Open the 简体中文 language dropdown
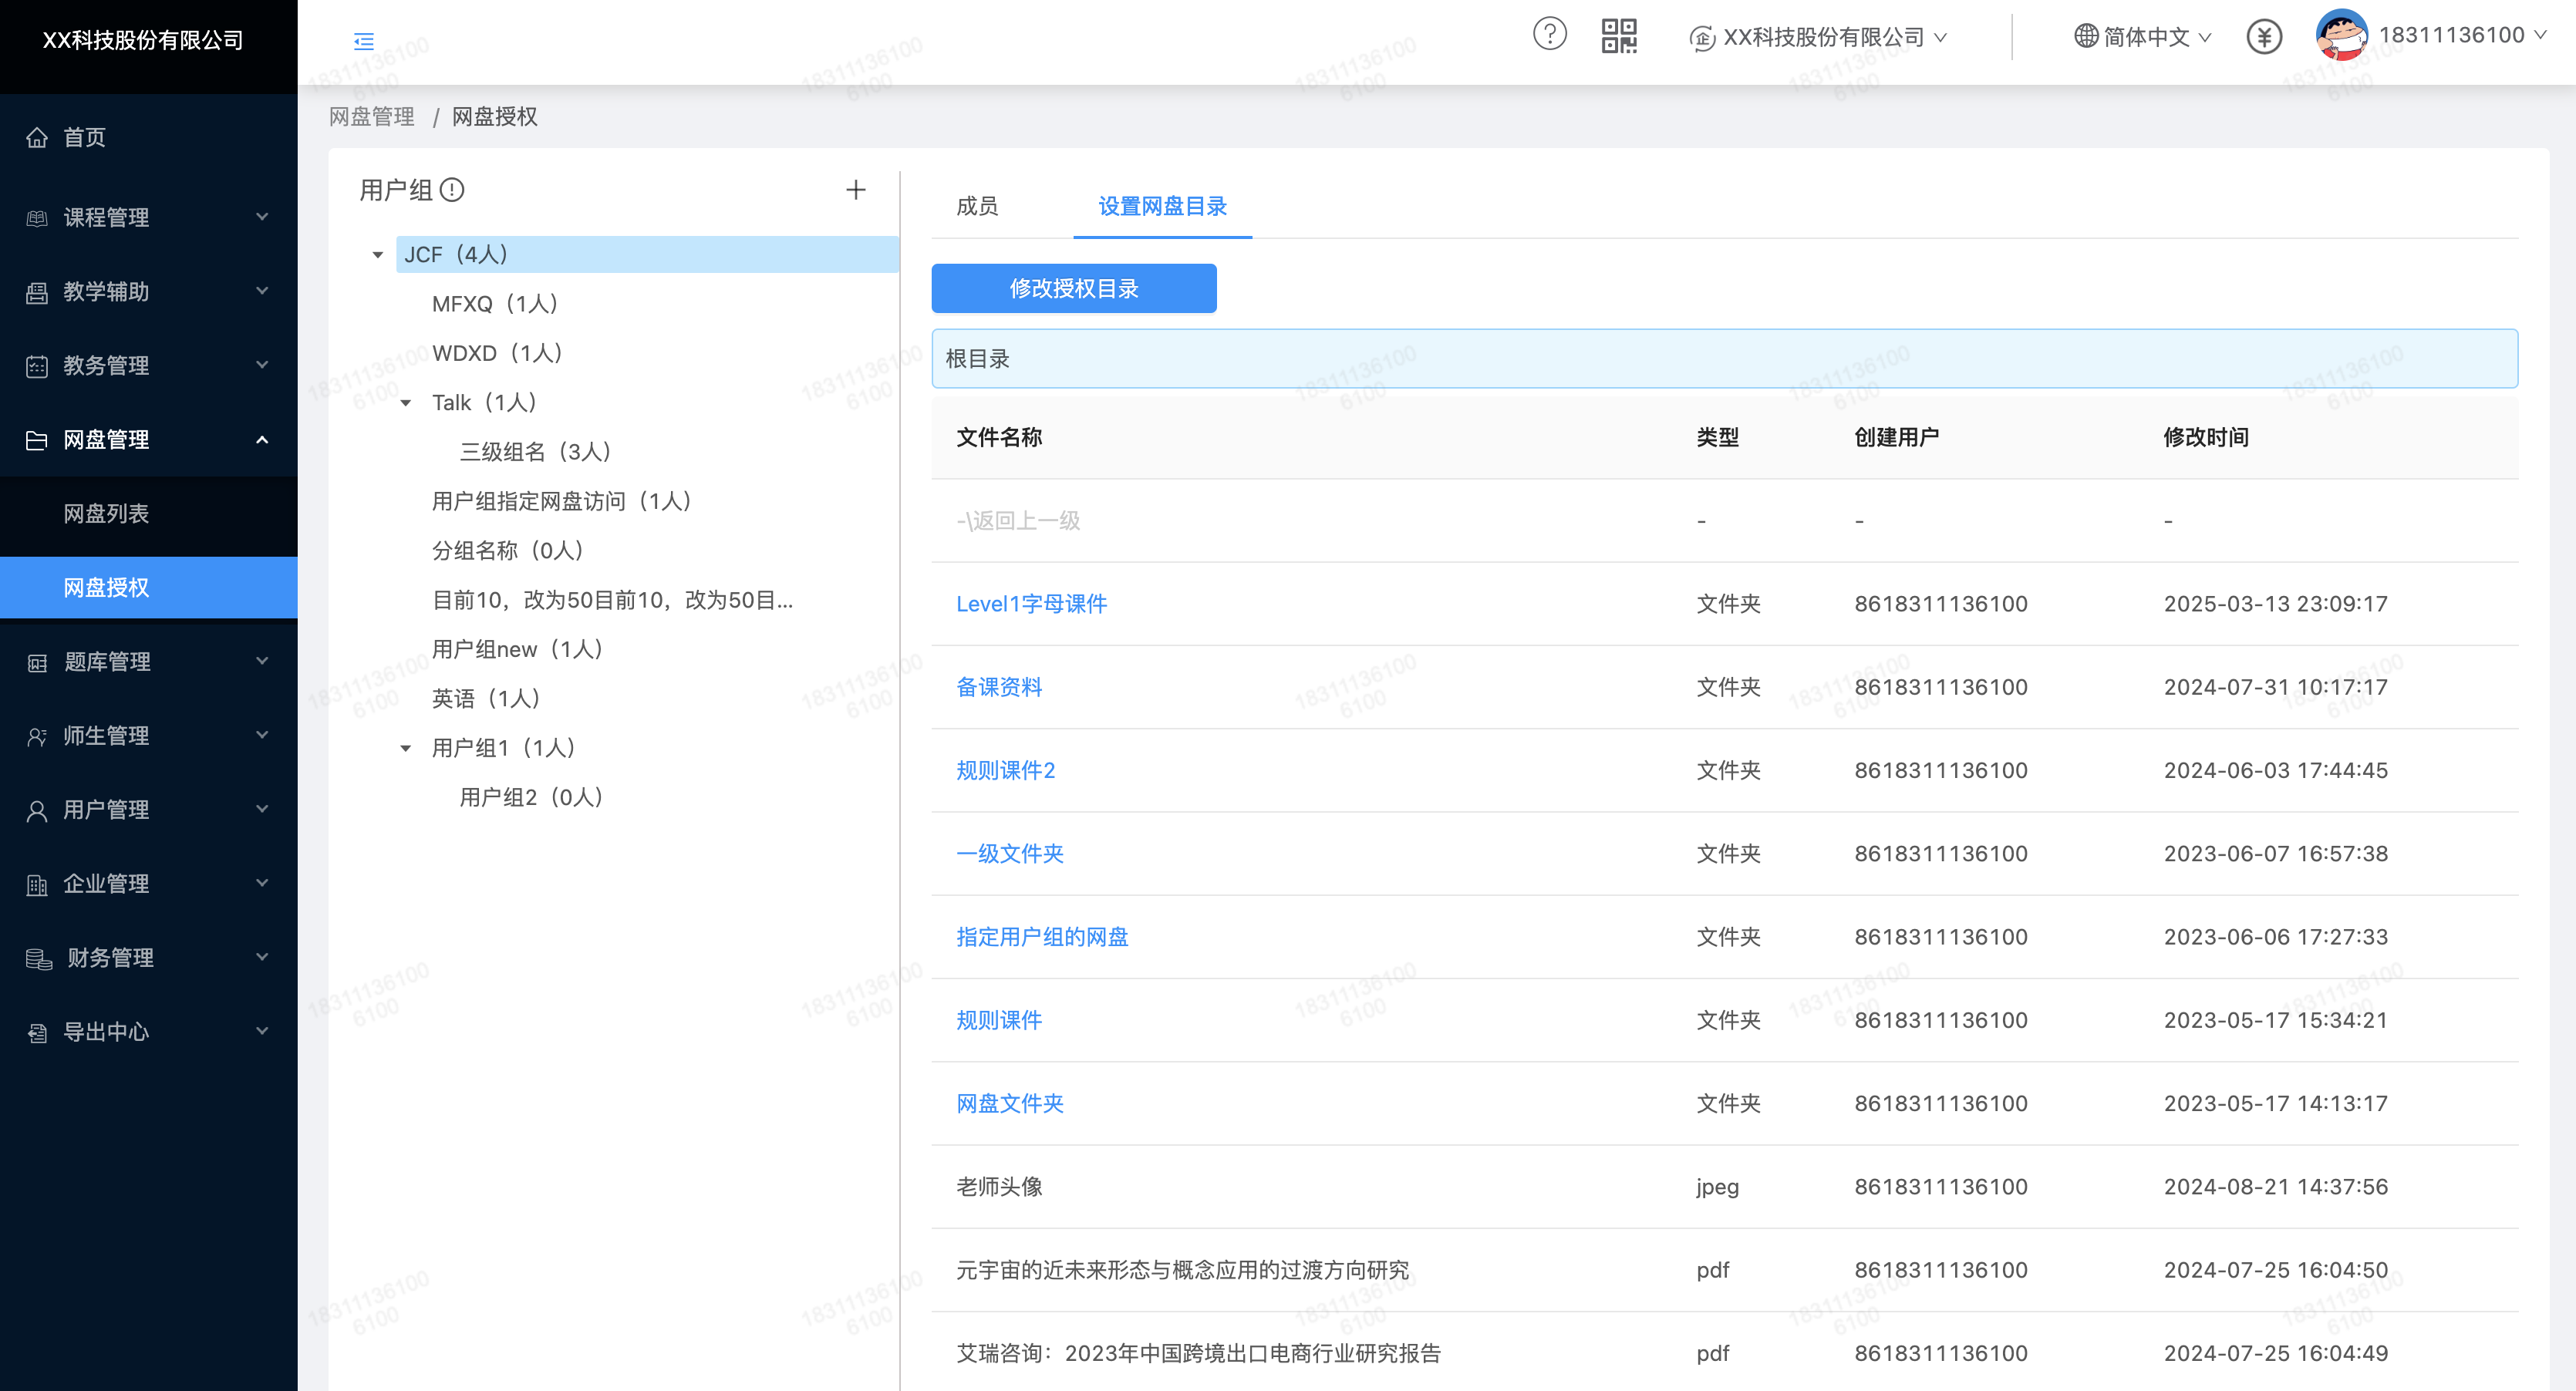This screenshot has width=2576, height=1391. tap(2143, 37)
